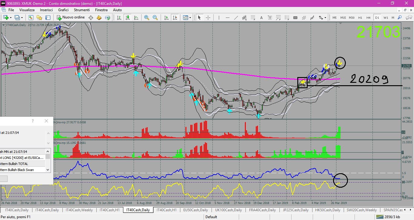Screen dimensions: 414x220
Task: Select the Fibonacci retracement tool
Action: (253, 18)
